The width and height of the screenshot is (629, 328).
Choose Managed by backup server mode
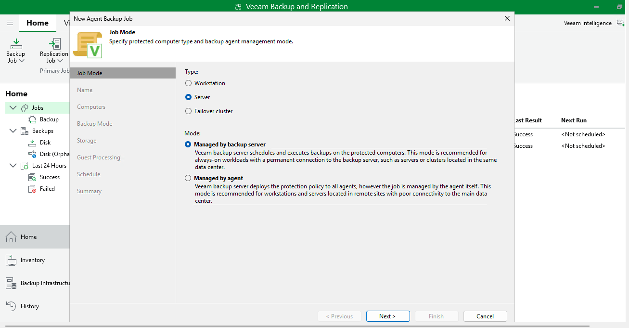[188, 144]
